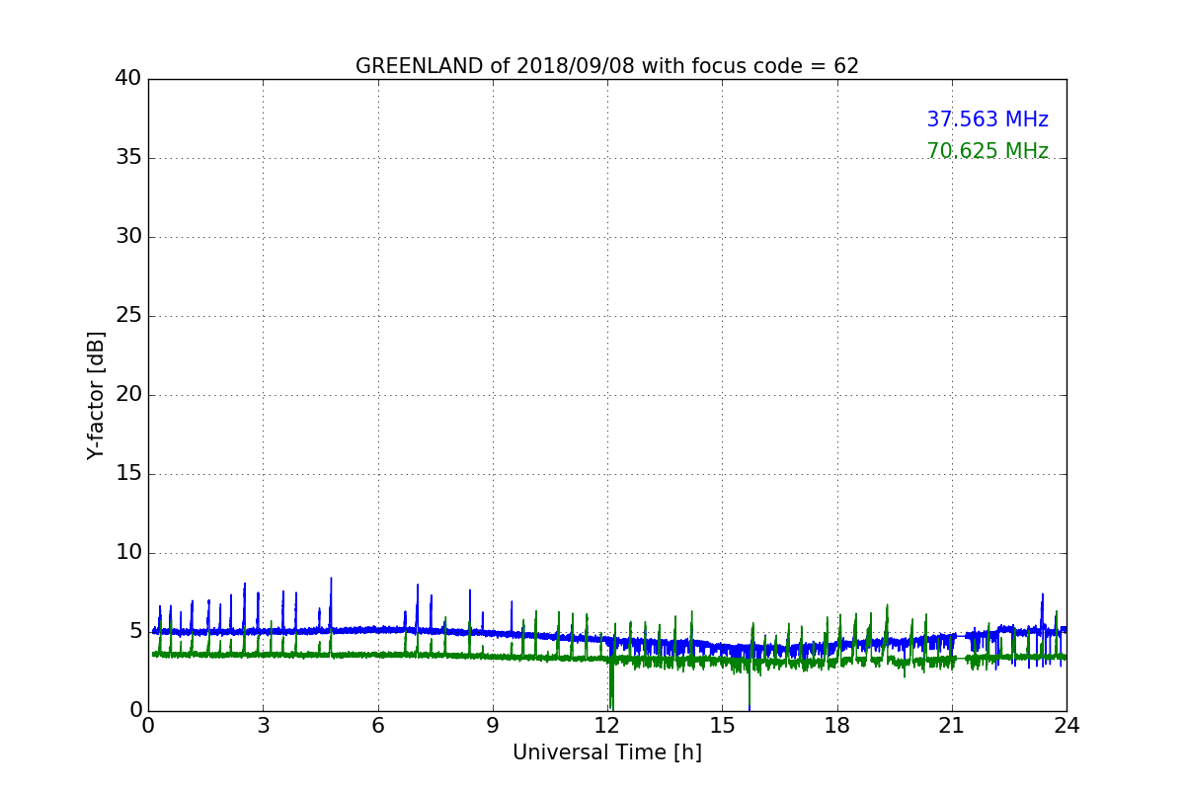Click the x-axis tick label 9
This screenshot has width=1185, height=790.
click(x=493, y=726)
